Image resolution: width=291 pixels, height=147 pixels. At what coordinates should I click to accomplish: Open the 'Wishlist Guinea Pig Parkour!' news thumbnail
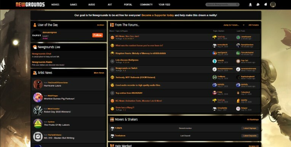tap(38, 97)
